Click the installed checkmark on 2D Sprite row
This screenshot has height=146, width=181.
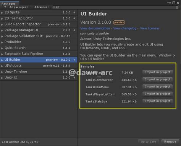[x=74, y=12]
